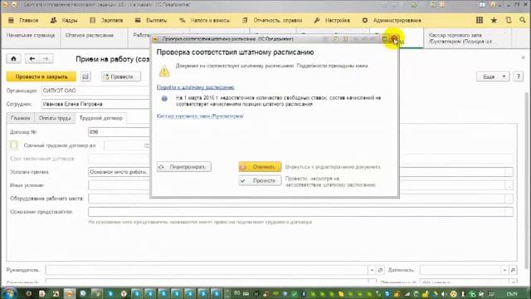The height and width of the screenshot is (299, 531).
Task: Open the Должность item icon
Action: pyautogui.click(x=513, y=270)
